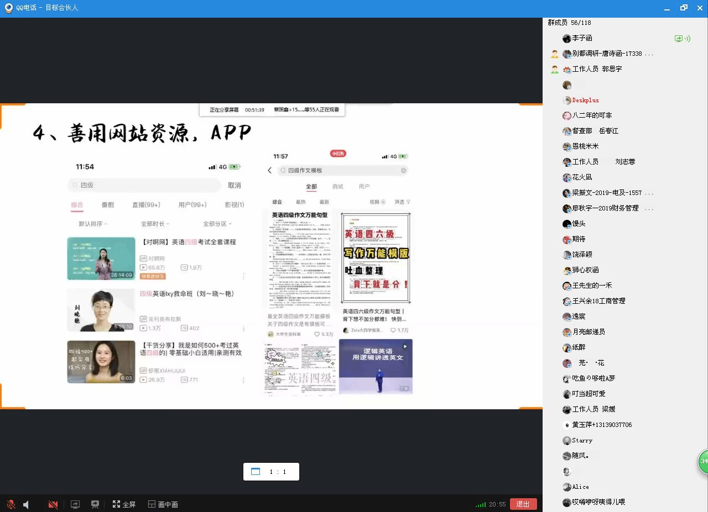Image resolution: width=708 pixels, height=512 pixels.
Task: Enter fullscreen mode with 全屏
Action: click(124, 504)
